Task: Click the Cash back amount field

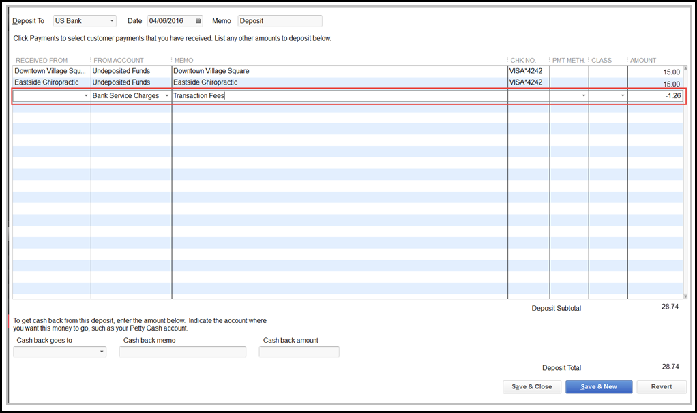Action: coord(299,352)
